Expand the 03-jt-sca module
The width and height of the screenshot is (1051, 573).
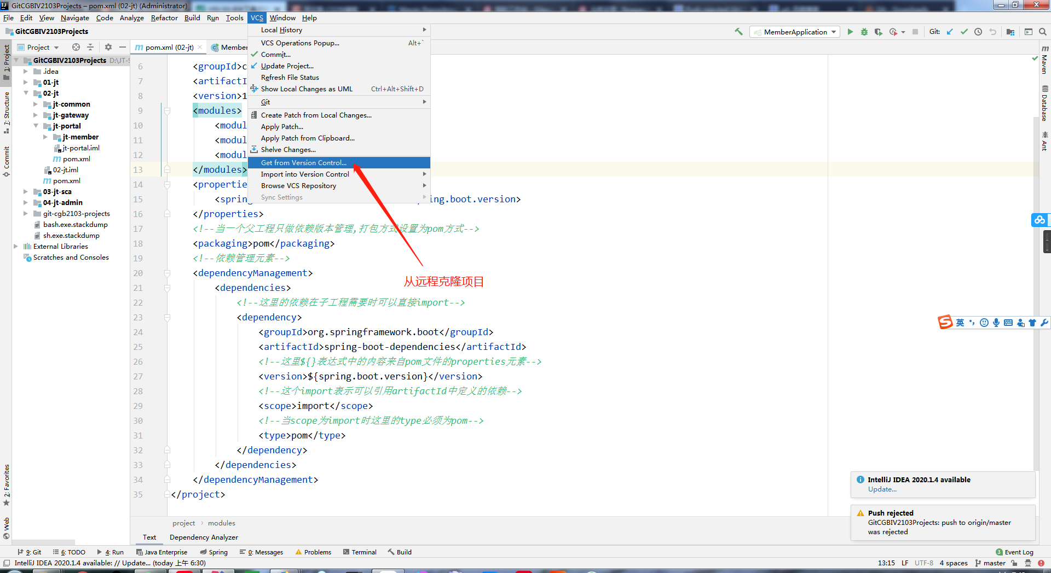tap(25, 191)
